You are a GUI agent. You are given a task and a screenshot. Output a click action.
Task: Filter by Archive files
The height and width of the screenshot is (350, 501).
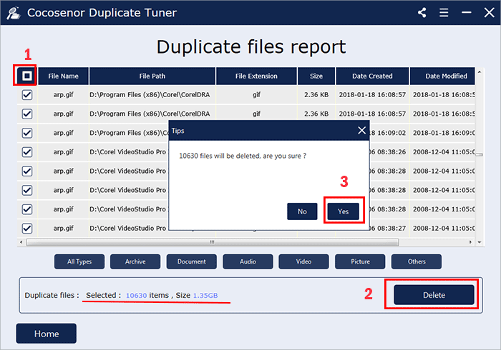pyautogui.click(x=135, y=261)
